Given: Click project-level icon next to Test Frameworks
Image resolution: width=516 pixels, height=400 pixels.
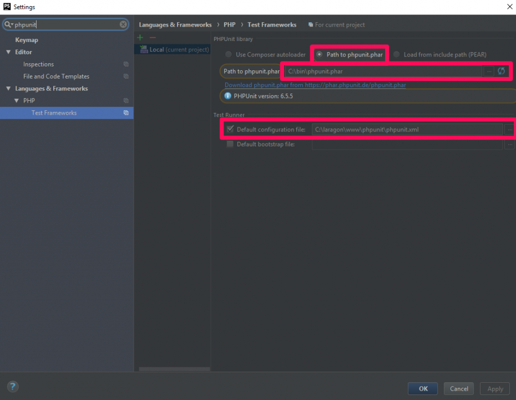Looking at the screenshot, I should 126,112.
